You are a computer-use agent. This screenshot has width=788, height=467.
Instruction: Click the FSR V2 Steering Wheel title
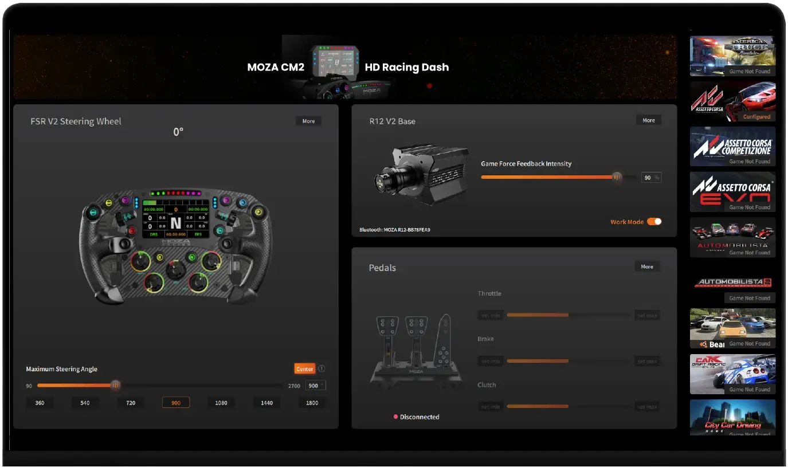coord(76,121)
